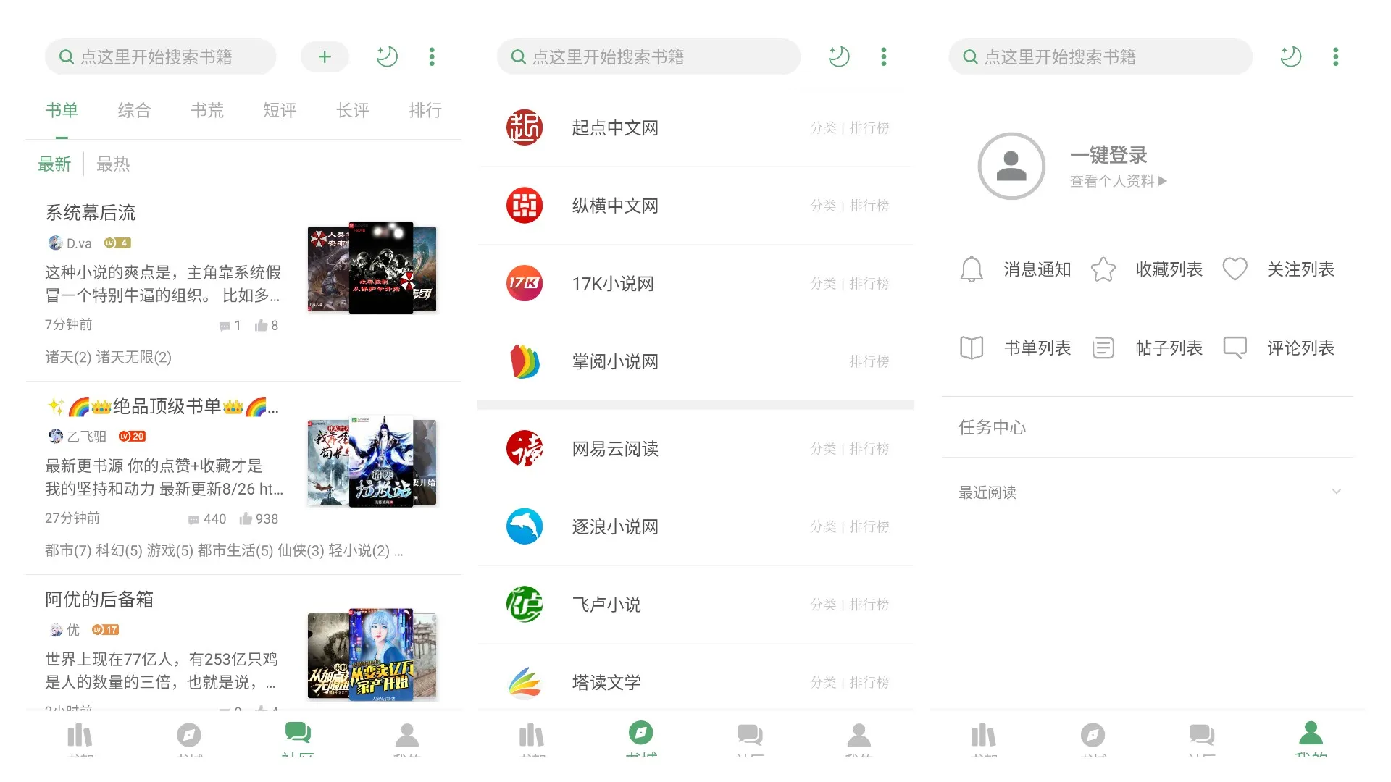Screen dimensions: 1391x782
Task: Tap the 飞卢小说 dolphin-less green icon
Action: pyautogui.click(x=524, y=605)
